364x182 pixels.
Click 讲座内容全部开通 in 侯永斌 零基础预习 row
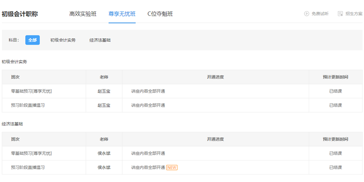(x=148, y=153)
